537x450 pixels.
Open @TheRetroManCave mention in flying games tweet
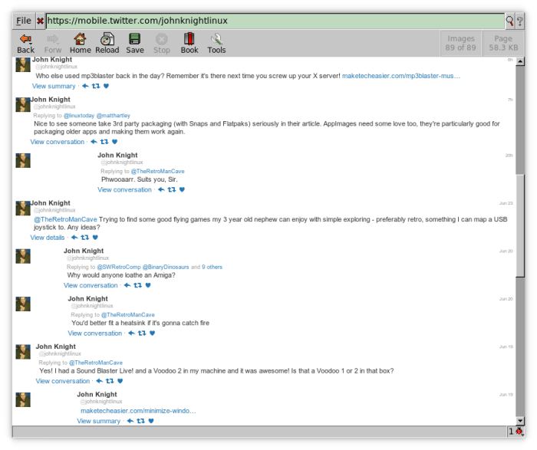65,219
